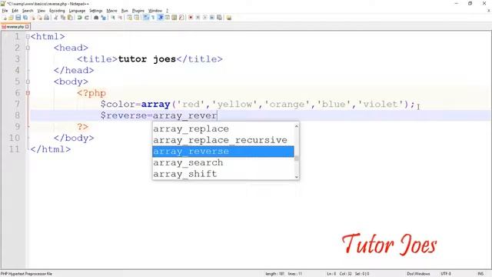
Task: Click the last toolbar icon after macros
Action: pos(229,18)
